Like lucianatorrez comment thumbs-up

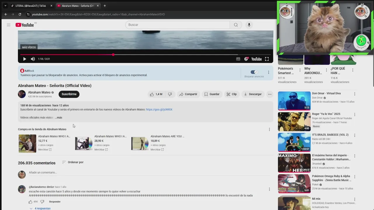(30, 202)
